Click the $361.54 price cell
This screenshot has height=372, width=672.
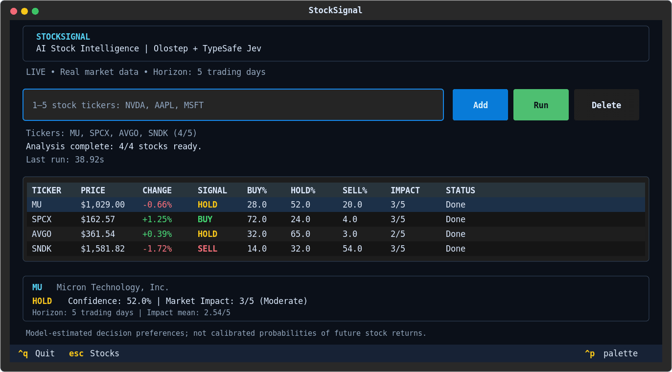[x=98, y=234]
